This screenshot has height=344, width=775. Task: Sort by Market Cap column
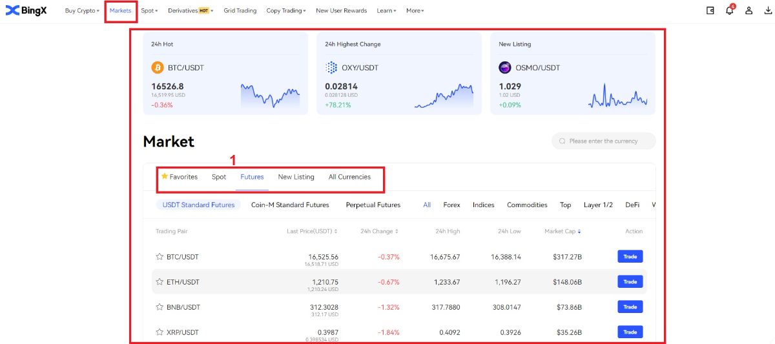[x=563, y=231]
